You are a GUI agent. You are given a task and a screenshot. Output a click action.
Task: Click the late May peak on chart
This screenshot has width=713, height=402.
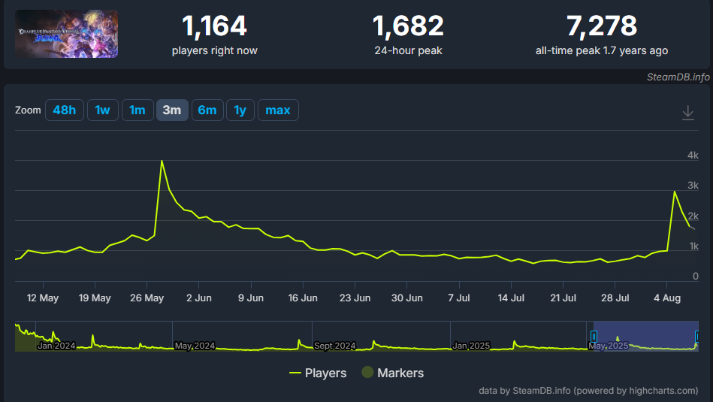click(162, 161)
